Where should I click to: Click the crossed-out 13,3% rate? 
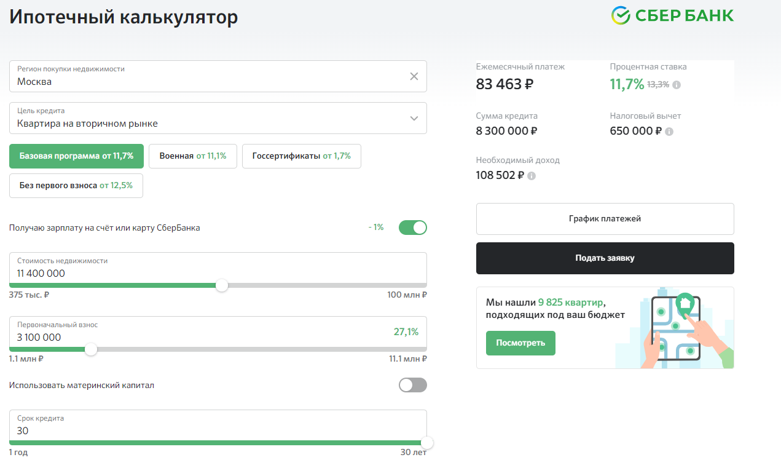(x=658, y=85)
